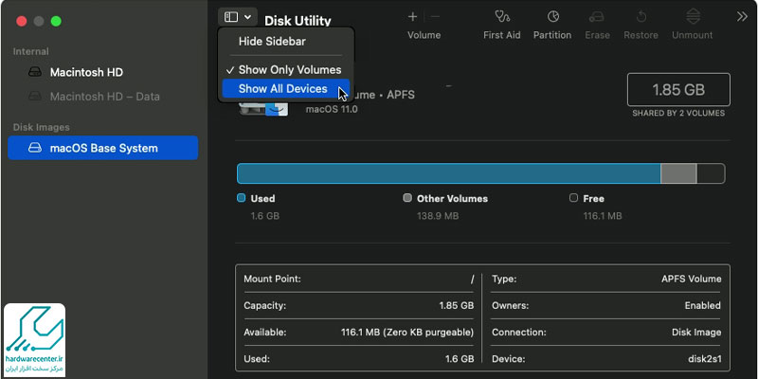Open the View dropdown chevron
Viewport: 758px width, 379px height.
click(x=247, y=17)
